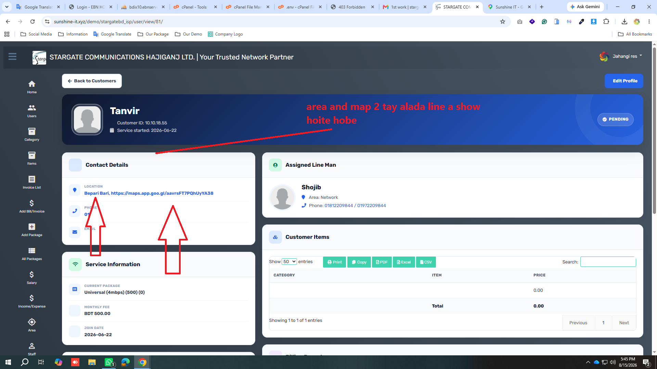Open Invoice List in sidebar
Screen dimensions: 657x369
pyautogui.click(x=32, y=182)
